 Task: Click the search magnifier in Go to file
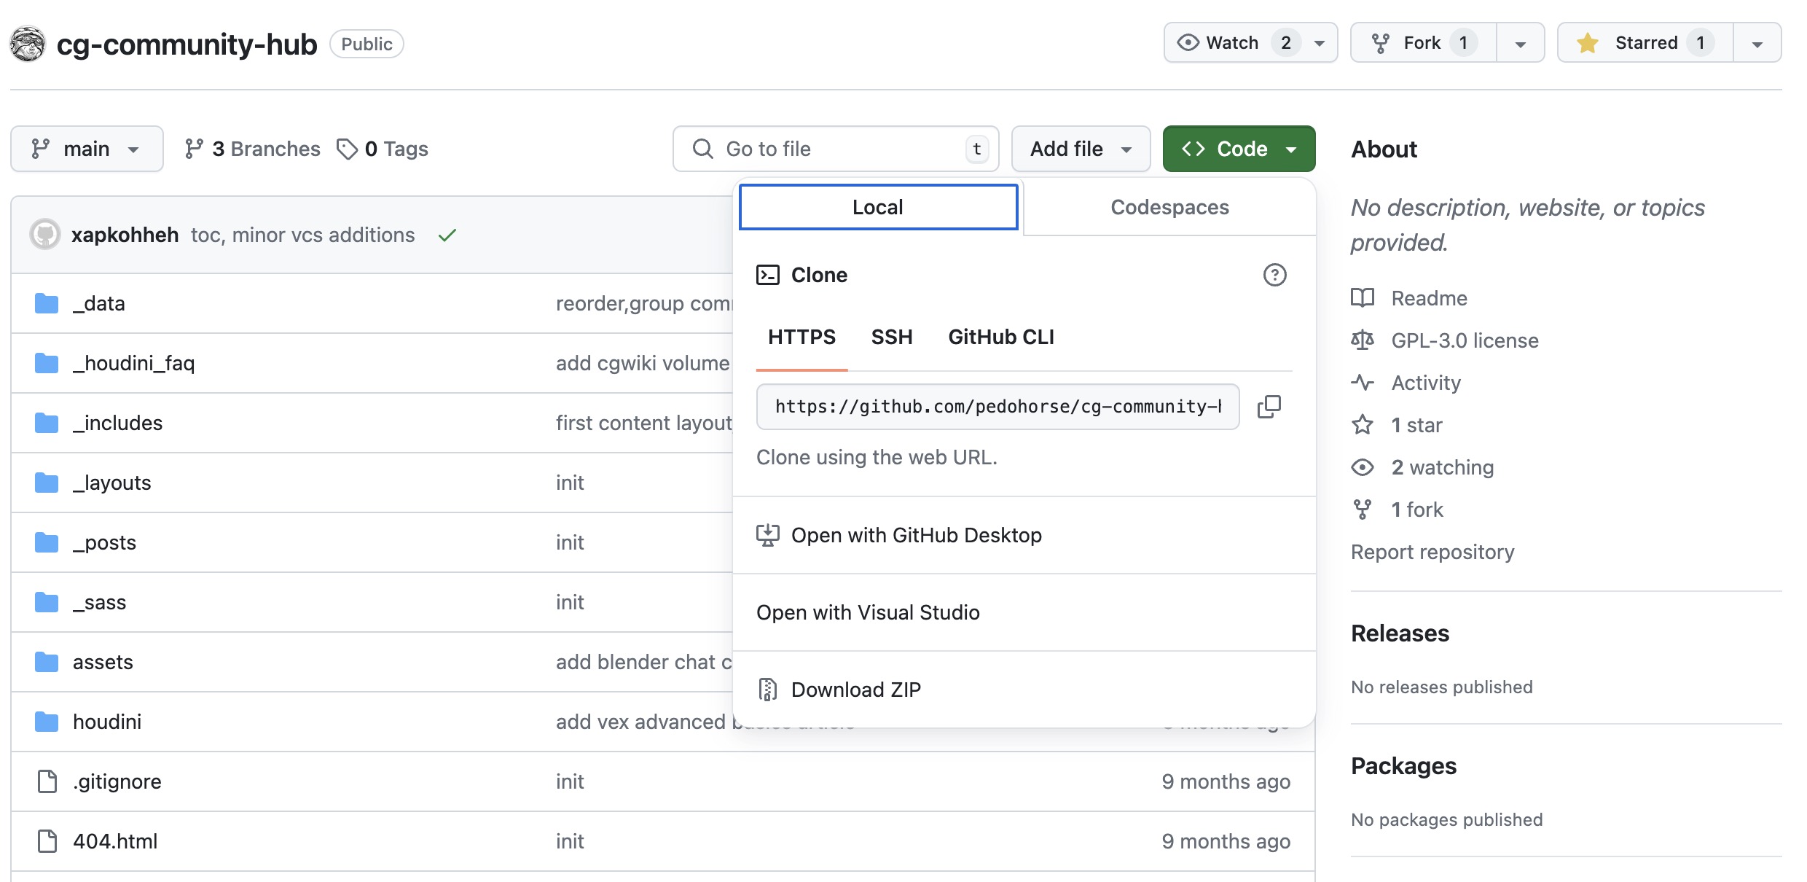click(x=702, y=149)
